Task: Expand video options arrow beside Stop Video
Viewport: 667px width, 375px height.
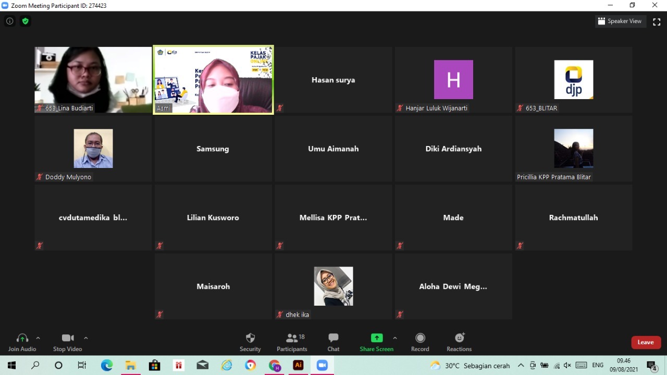Action: pos(86,338)
